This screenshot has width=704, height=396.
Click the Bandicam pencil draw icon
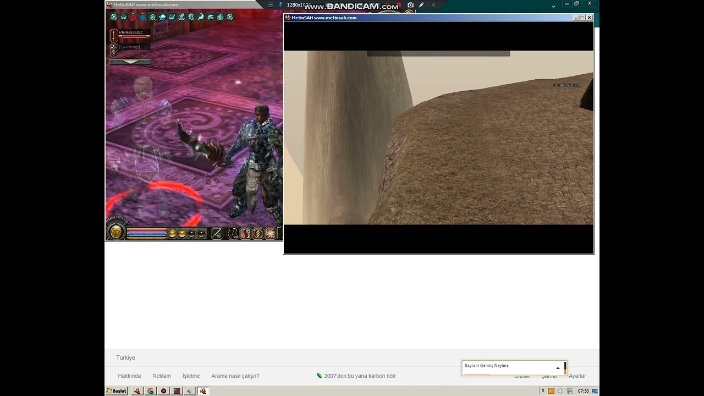tap(421, 5)
